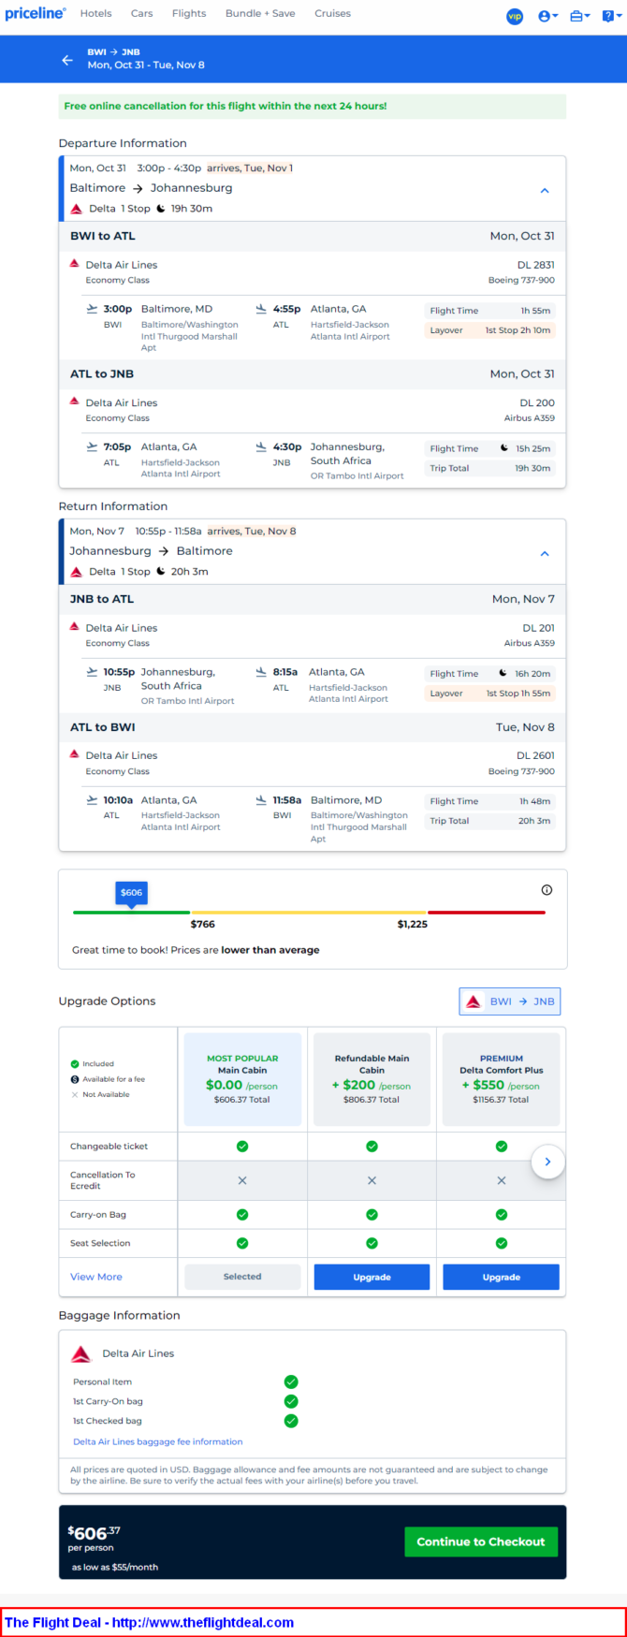The image size is (627, 1637).
Task: Click takeoff icon beside 10:55p Johannesburg
Action: point(92,672)
